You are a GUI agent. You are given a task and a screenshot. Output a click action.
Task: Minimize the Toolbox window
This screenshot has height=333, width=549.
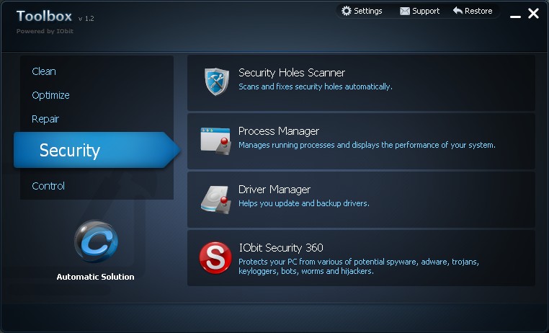tap(515, 16)
